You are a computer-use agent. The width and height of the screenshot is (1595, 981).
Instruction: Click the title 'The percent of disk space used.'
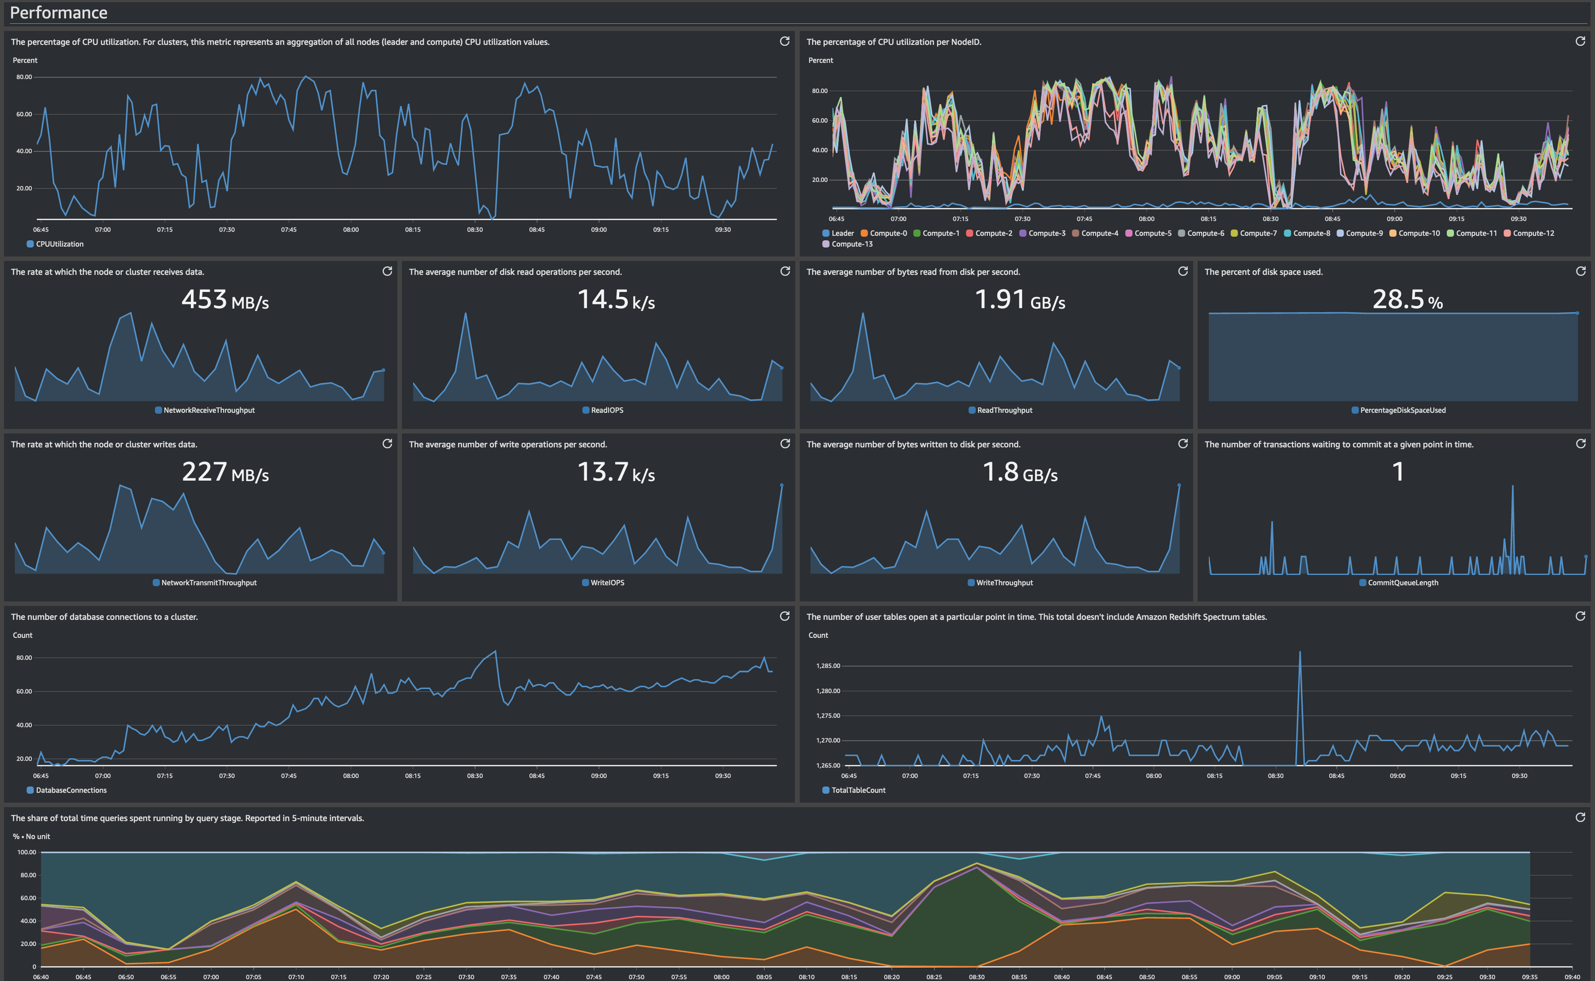(x=1264, y=272)
